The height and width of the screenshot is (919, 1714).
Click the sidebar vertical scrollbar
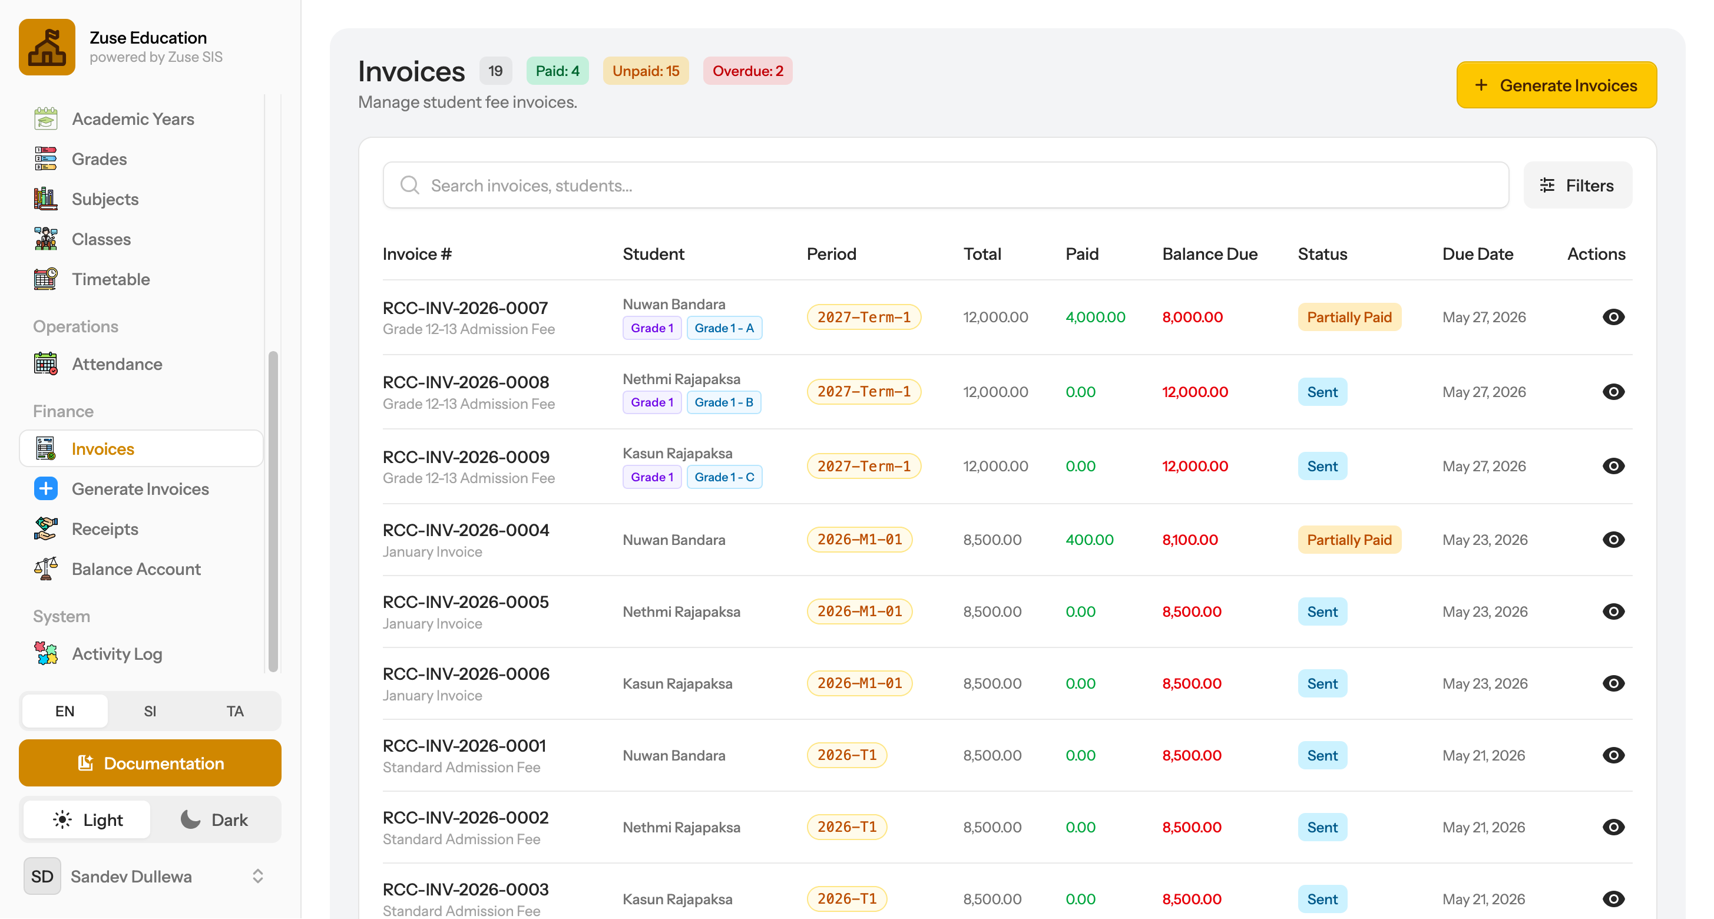pos(273,511)
